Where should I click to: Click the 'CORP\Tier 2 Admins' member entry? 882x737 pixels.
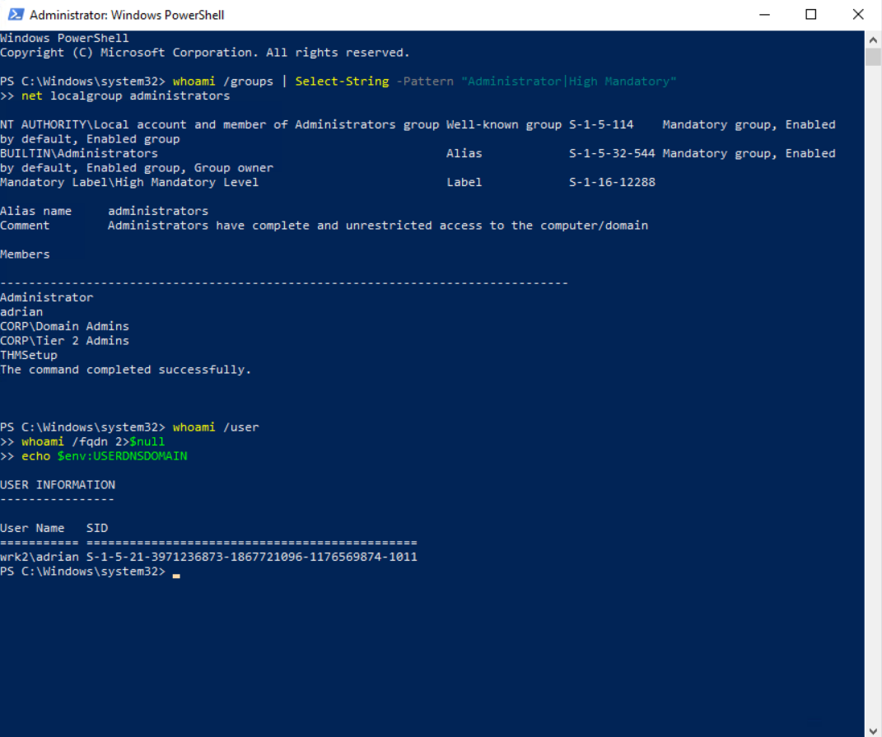click(64, 341)
